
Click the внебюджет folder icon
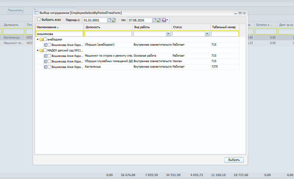(41, 39)
